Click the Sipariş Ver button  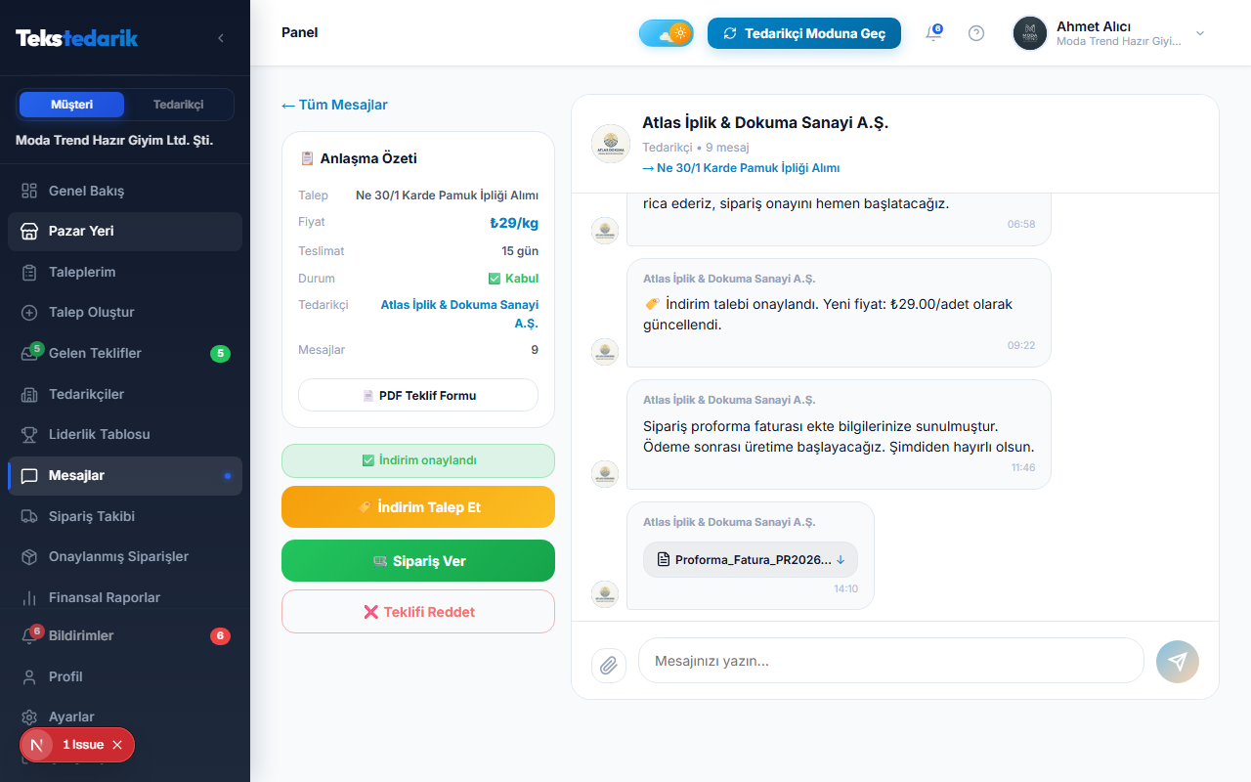[418, 561]
